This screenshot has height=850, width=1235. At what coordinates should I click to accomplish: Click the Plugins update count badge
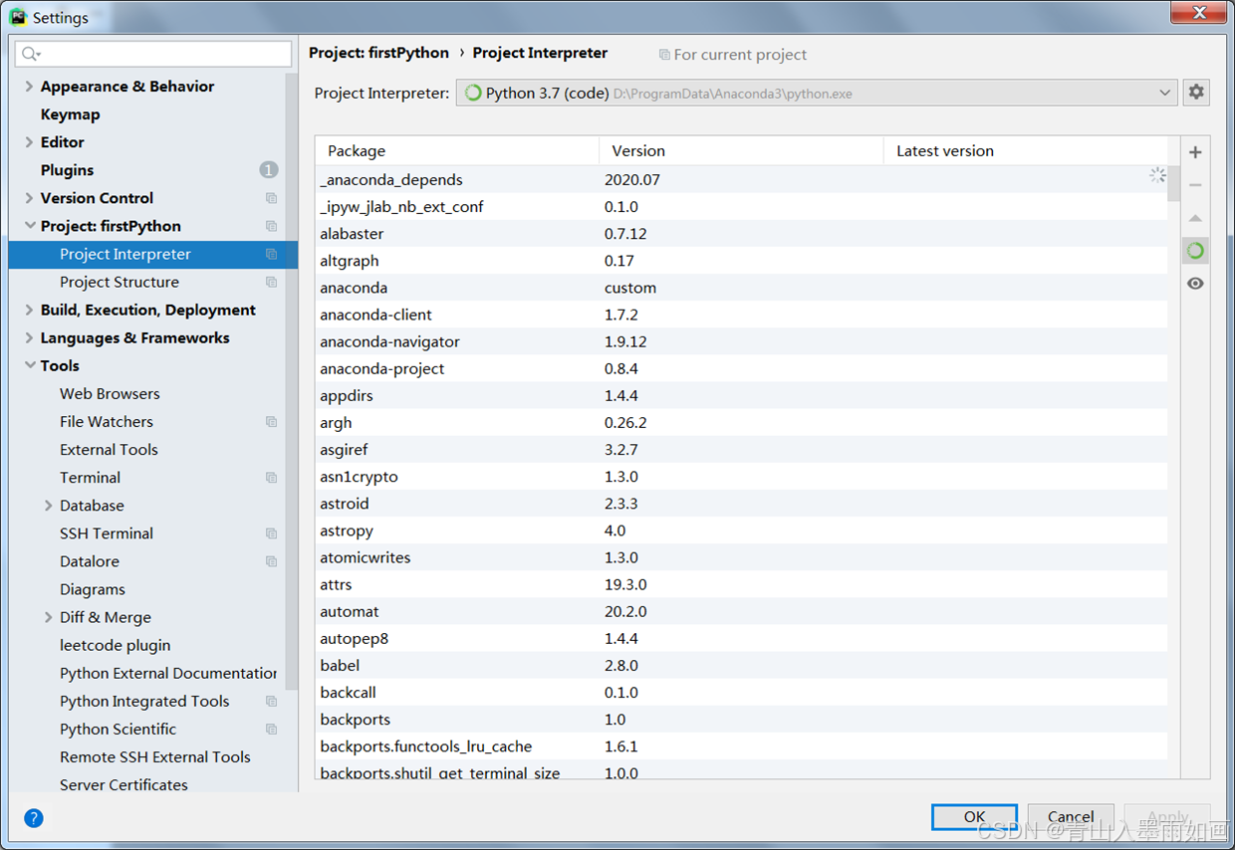(x=269, y=170)
